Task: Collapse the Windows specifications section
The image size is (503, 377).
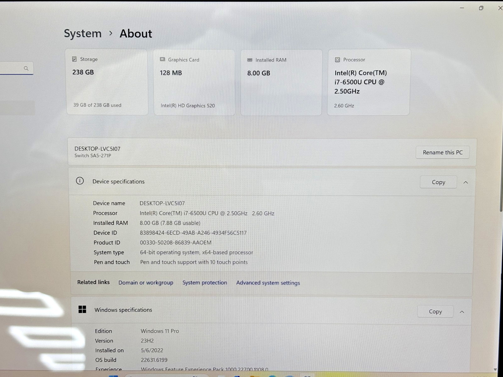Action: (462, 312)
